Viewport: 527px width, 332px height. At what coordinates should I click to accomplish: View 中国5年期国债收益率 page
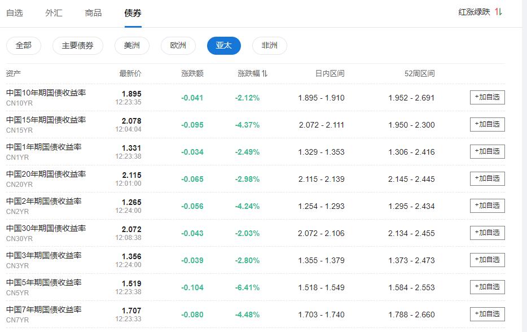(x=43, y=283)
